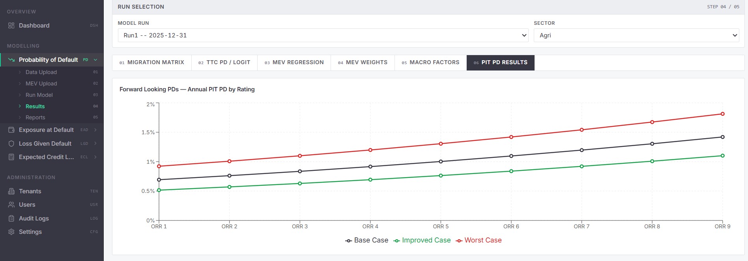This screenshot has height=261, width=748.
Task: Click the Base Case legend marker icon
Action: click(x=348, y=241)
